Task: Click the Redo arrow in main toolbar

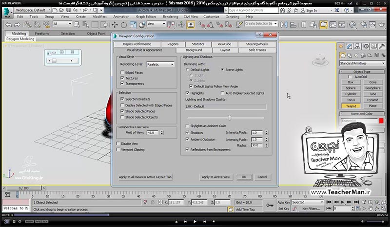Action: 17,25
